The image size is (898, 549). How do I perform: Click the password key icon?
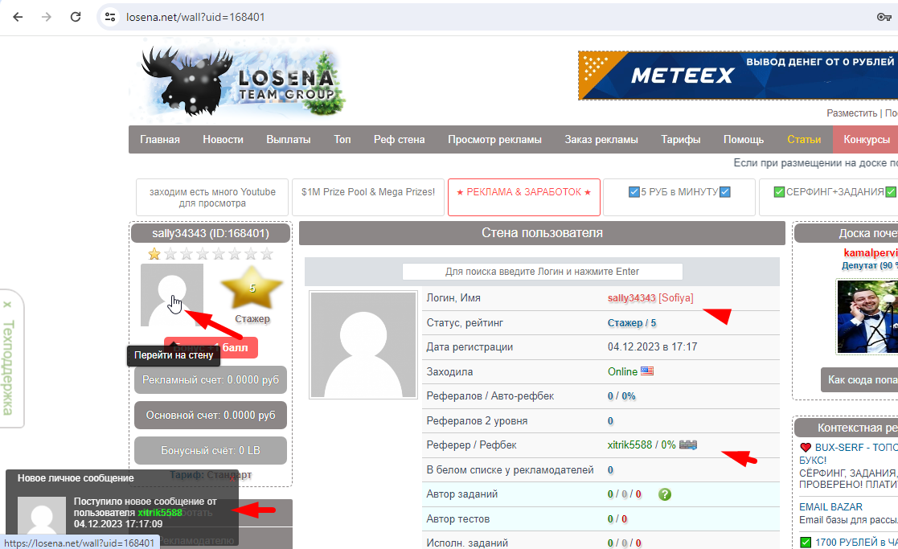pyautogui.click(x=884, y=17)
